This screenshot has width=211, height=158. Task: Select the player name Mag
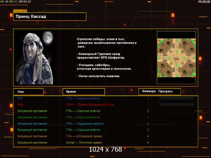20,105
